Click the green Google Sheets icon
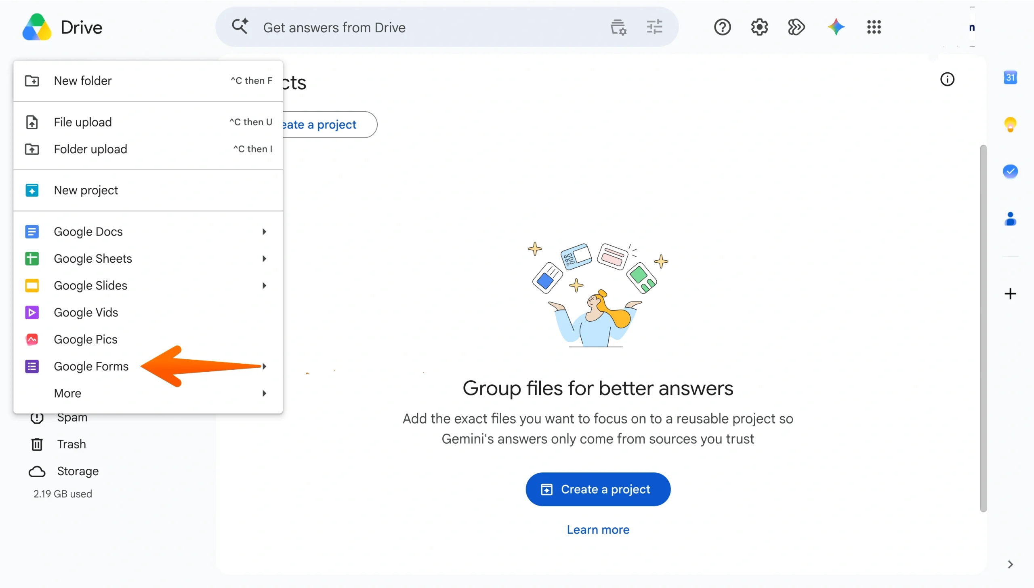Image resolution: width=1034 pixels, height=588 pixels. 32,259
